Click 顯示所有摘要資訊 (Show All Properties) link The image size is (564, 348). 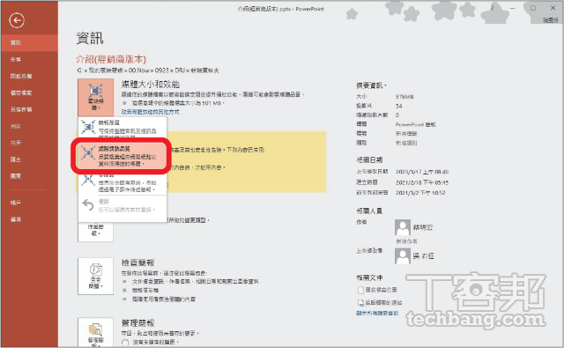[377, 313]
